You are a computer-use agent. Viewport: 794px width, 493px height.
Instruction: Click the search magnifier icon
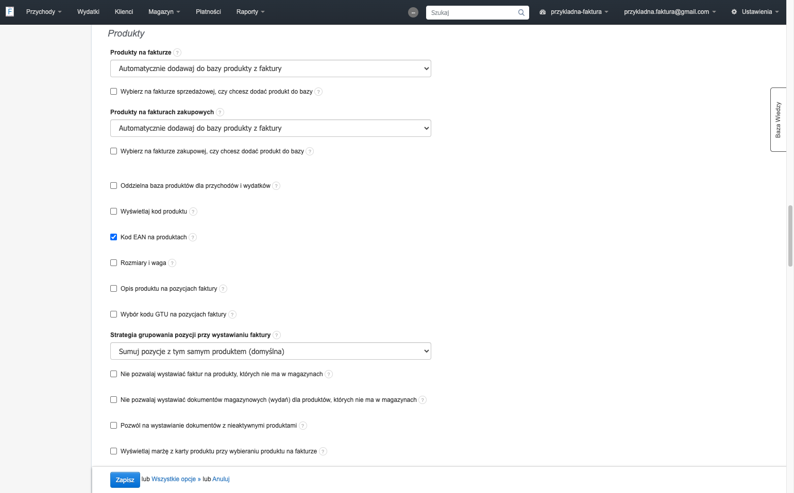(521, 13)
